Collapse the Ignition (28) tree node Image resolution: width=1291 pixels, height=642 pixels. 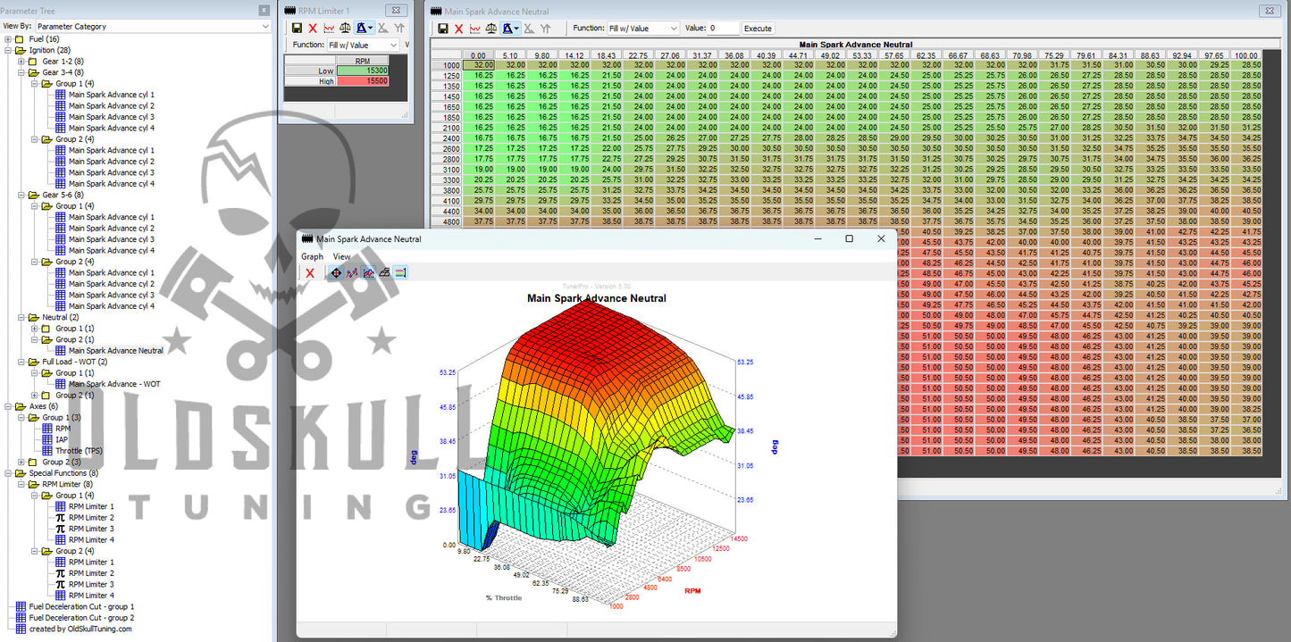[8, 51]
